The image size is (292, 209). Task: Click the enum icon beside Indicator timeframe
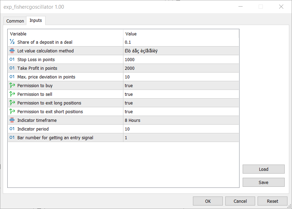point(12,120)
